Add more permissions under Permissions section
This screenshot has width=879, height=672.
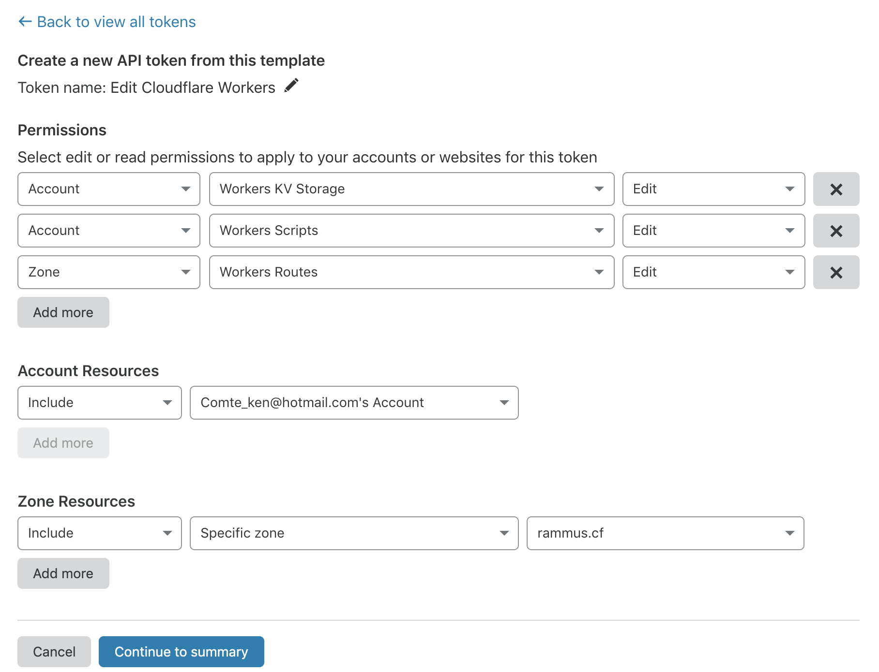click(63, 312)
